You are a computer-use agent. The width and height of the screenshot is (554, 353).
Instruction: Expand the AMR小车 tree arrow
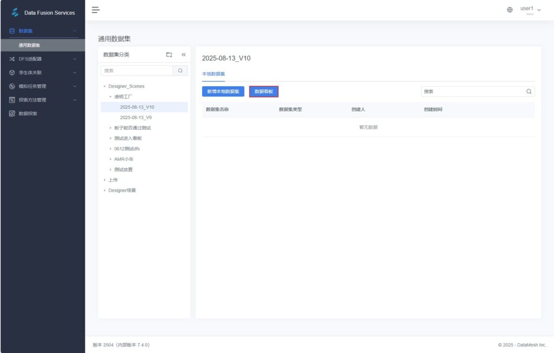click(x=110, y=159)
